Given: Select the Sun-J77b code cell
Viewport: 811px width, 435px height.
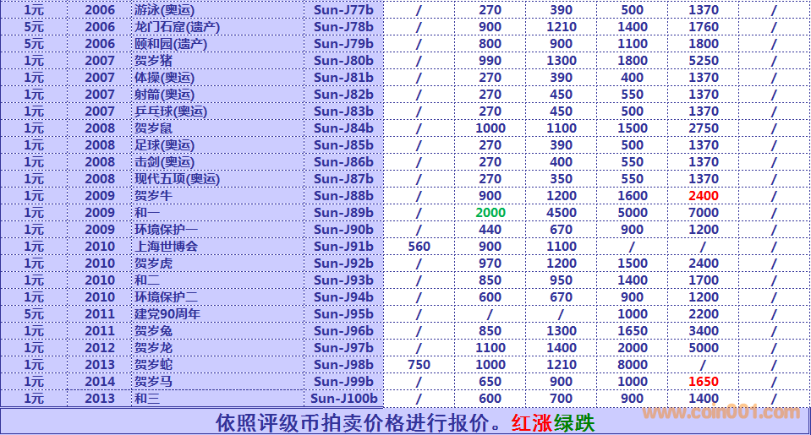Looking at the screenshot, I should coord(343,10).
